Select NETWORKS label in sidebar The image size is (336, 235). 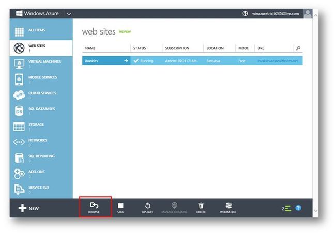[38, 140]
